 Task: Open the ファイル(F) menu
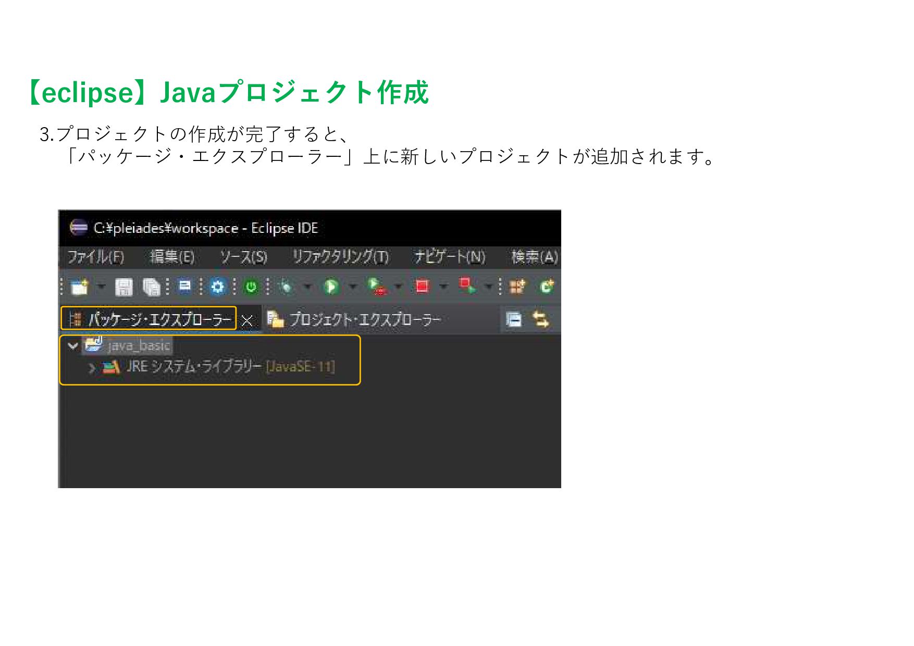(96, 257)
